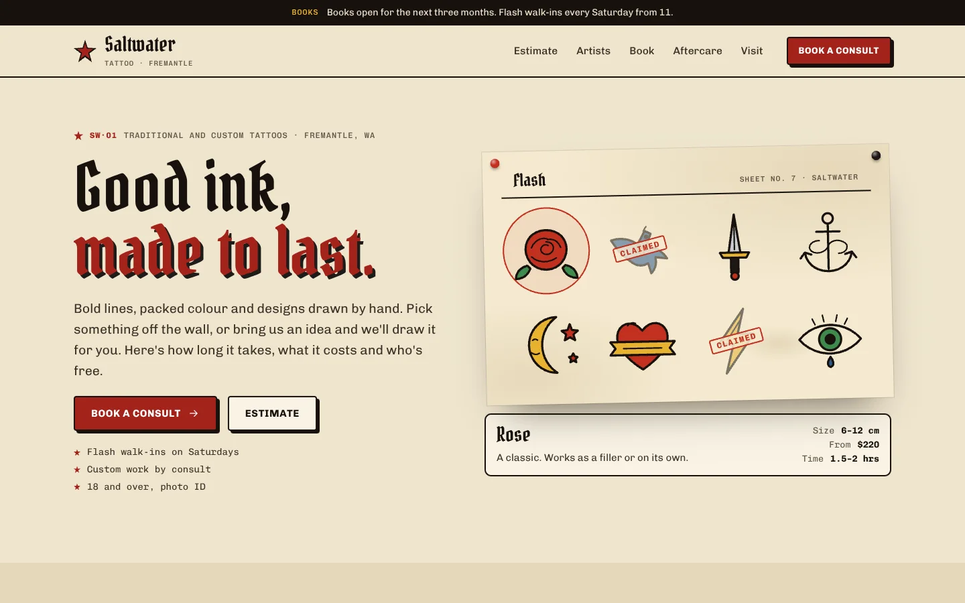Select the claimed lightning bolt flash
Image resolution: width=965 pixels, height=603 pixels.
pyautogui.click(x=736, y=340)
